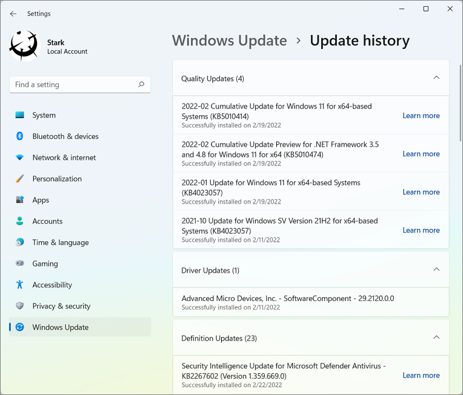Collapse the Definition Updates section

tap(436, 337)
